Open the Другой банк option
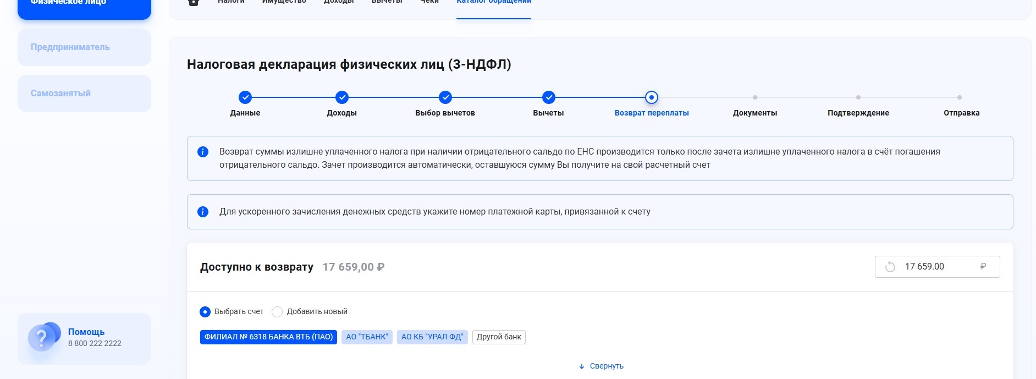Viewport: 1036px width, 379px height. (499, 337)
